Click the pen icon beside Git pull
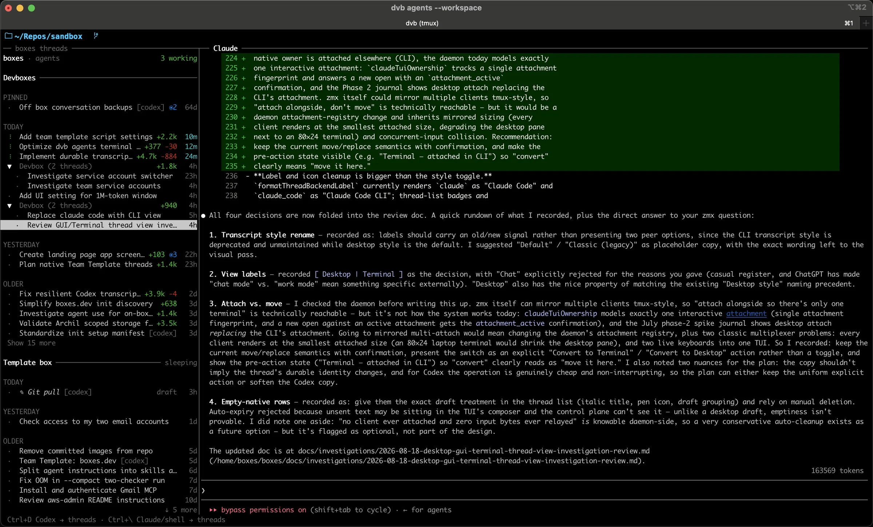The width and height of the screenshot is (873, 527). (x=22, y=392)
